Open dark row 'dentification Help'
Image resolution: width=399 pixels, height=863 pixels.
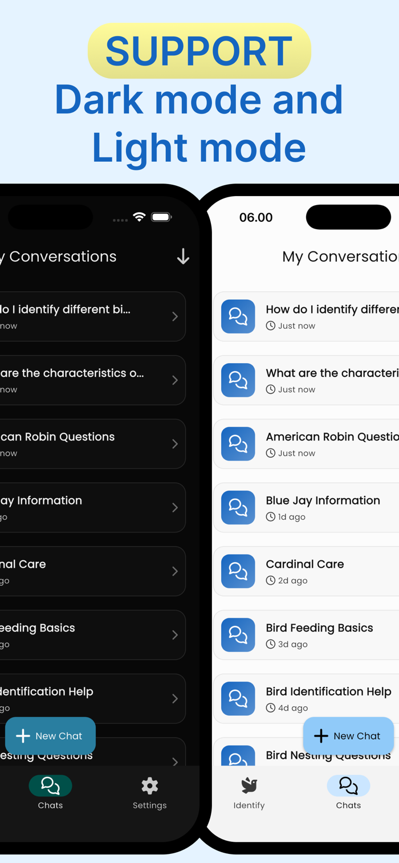(x=92, y=699)
